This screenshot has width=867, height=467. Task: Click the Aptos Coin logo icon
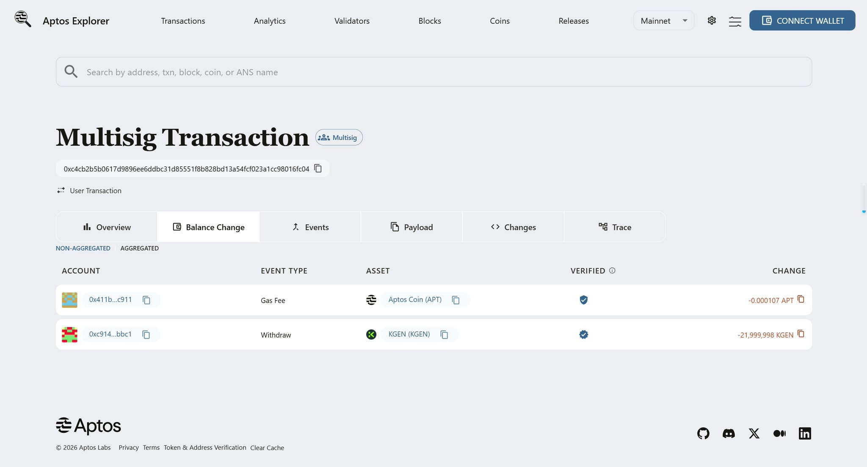371,300
